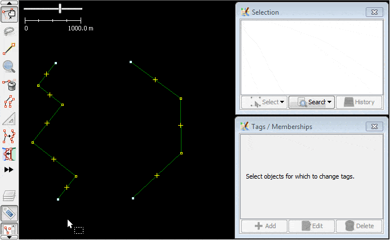Click the Tags / Memberships title icon
Viewport: 390px width, 240px height.
coord(245,126)
